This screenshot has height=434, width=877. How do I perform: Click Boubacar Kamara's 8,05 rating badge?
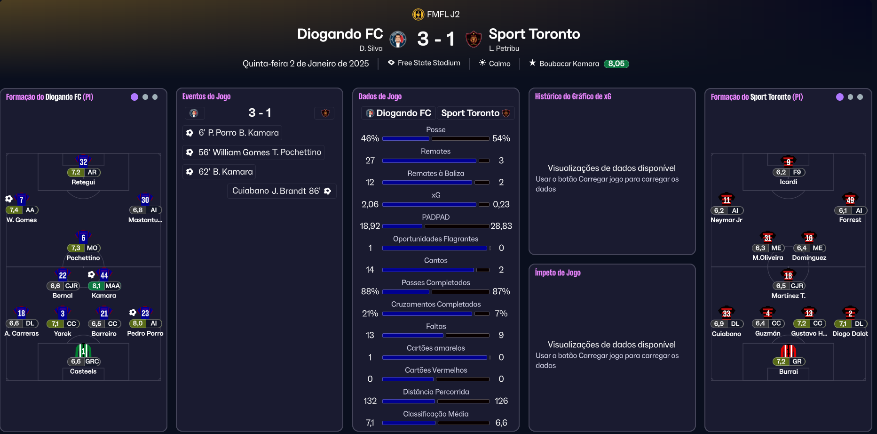pyautogui.click(x=616, y=64)
